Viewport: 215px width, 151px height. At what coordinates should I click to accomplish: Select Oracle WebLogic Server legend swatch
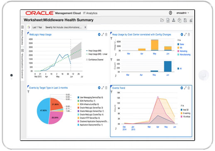78,108
